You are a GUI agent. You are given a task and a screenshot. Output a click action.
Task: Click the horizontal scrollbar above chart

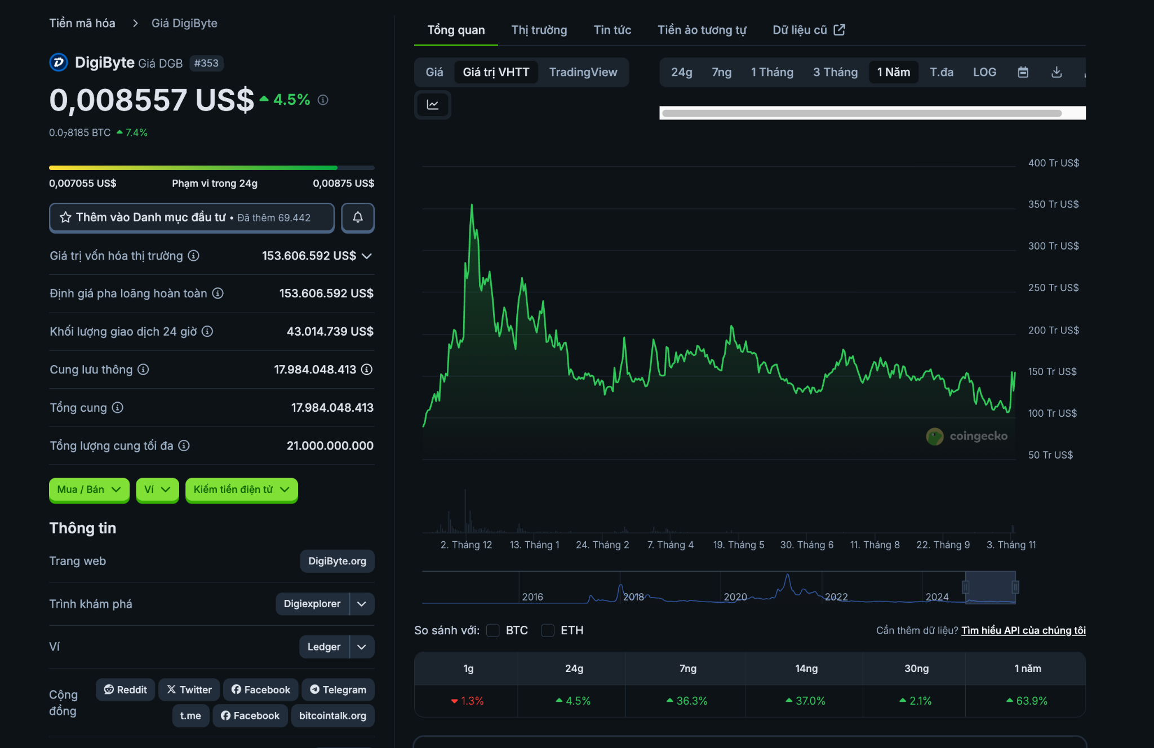(x=862, y=113)
